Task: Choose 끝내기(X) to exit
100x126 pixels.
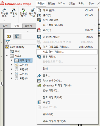Action: [48, 114]
